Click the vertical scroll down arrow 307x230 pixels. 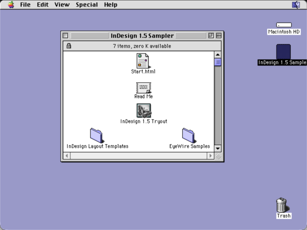click(x=218, y=149)
